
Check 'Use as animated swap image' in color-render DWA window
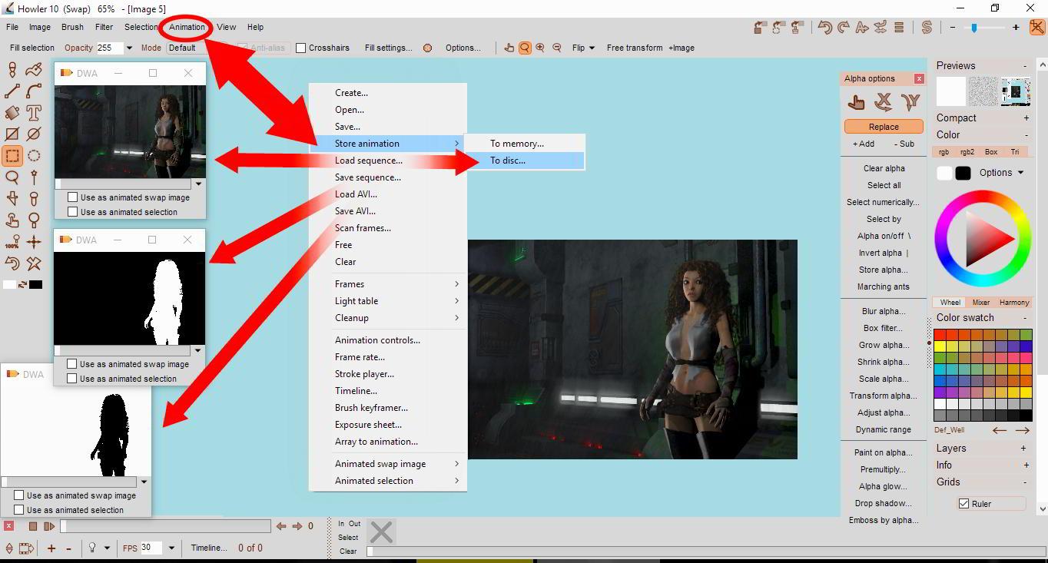click(x=73, y=197)
